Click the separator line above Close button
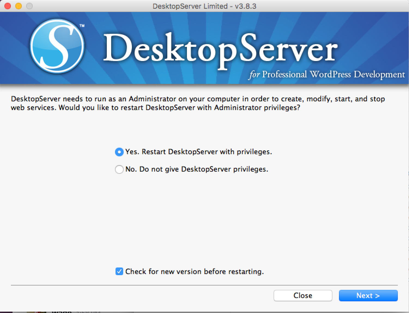The width and height of the screenshot is (409, 313). tap(204, 285)
